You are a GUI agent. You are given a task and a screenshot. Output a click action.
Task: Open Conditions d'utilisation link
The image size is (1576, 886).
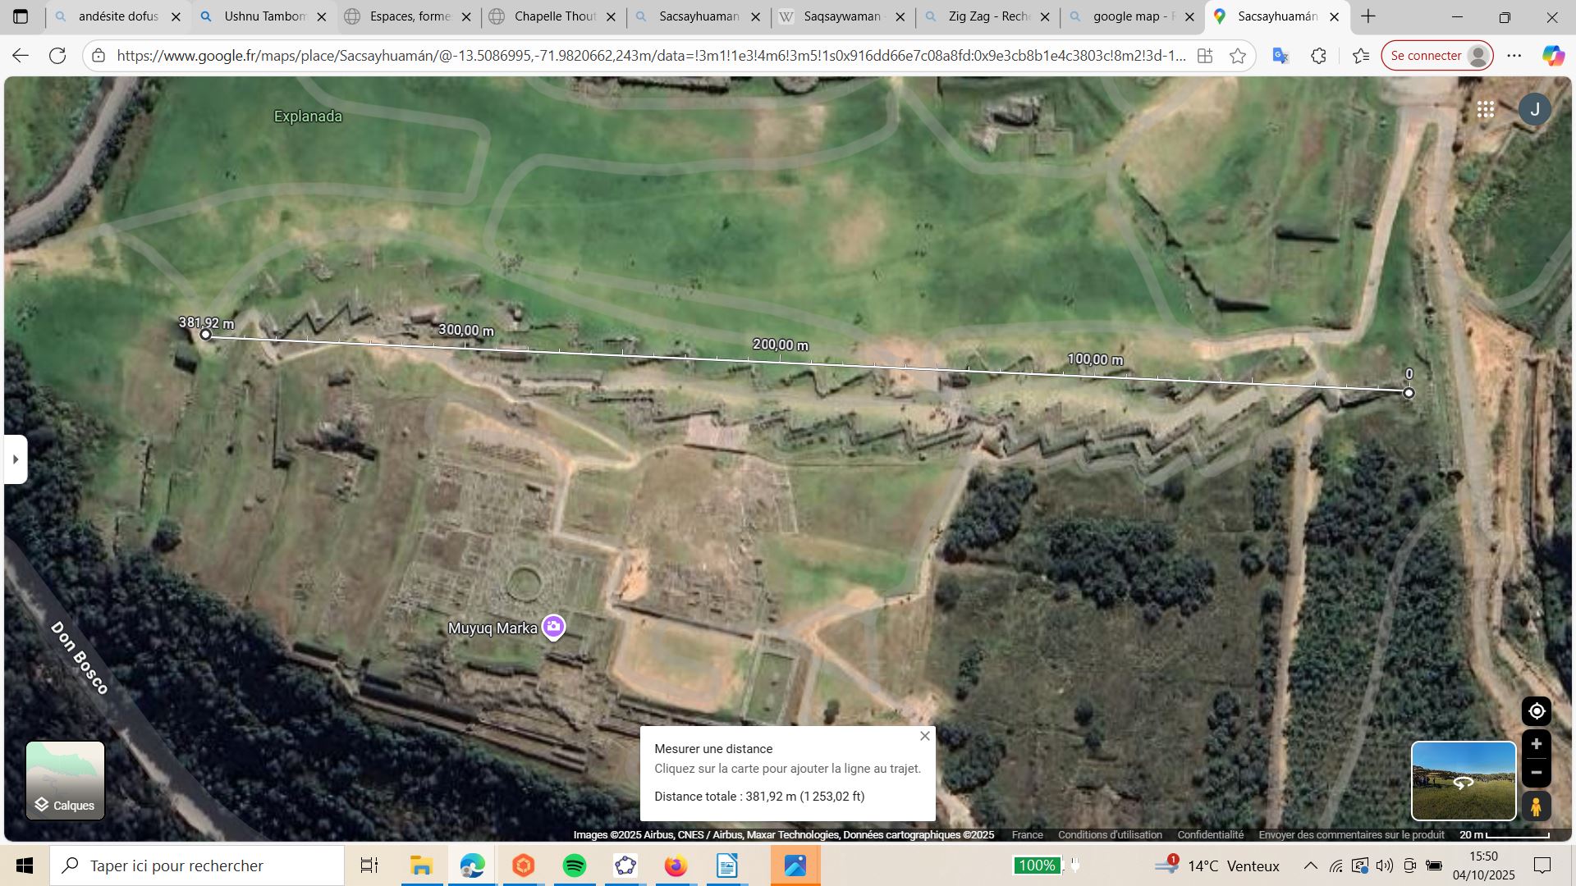[1109, 834]
